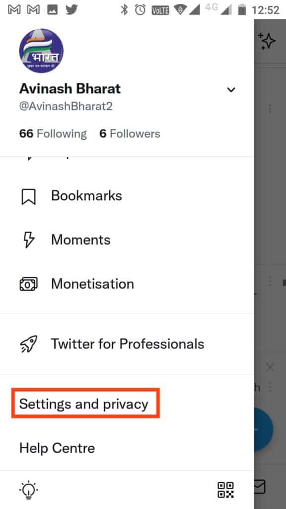Open Help Centre
This screenshot has width=286, height=509.
pos(57,448)
